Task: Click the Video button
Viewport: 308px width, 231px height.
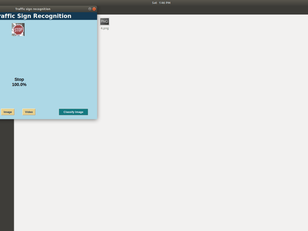Action: coord(29,112)
